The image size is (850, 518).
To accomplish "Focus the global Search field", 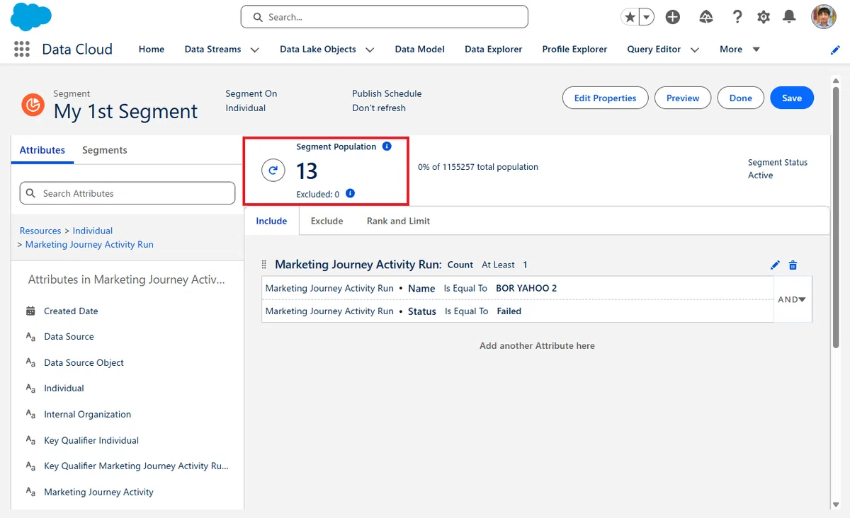I will 384,17.
